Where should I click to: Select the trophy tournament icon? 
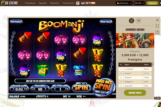131,21
